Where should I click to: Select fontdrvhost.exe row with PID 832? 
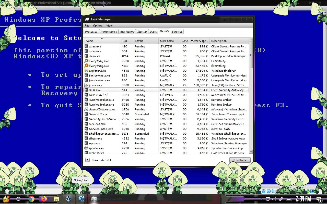(x=166, y=75)
